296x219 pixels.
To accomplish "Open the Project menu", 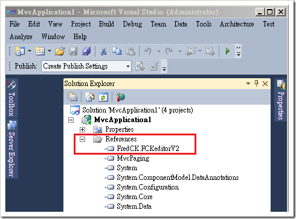I will point(81,24).
